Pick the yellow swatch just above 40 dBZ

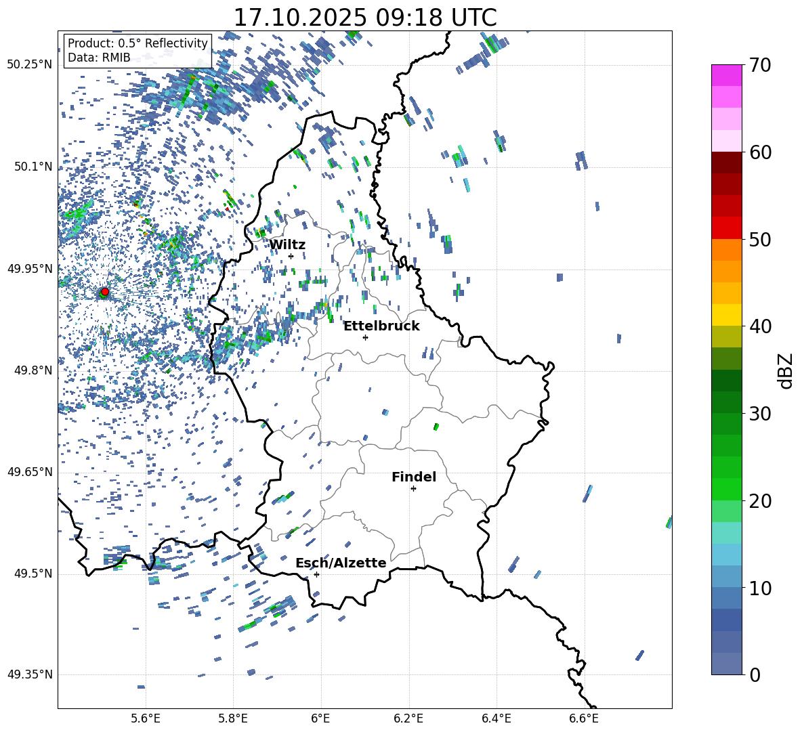click(x=726, y=315)
